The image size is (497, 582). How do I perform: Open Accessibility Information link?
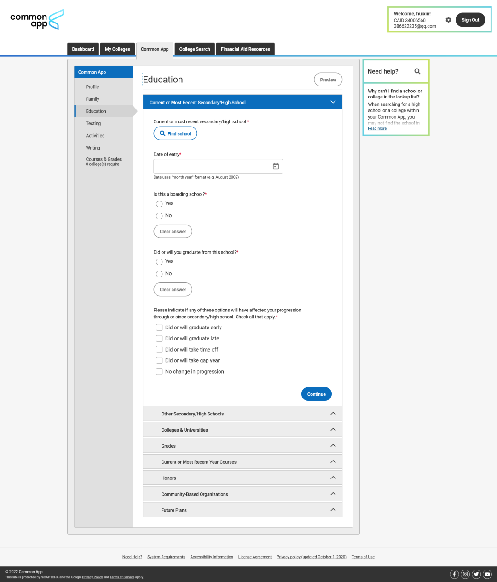click(x=212, y=557)
